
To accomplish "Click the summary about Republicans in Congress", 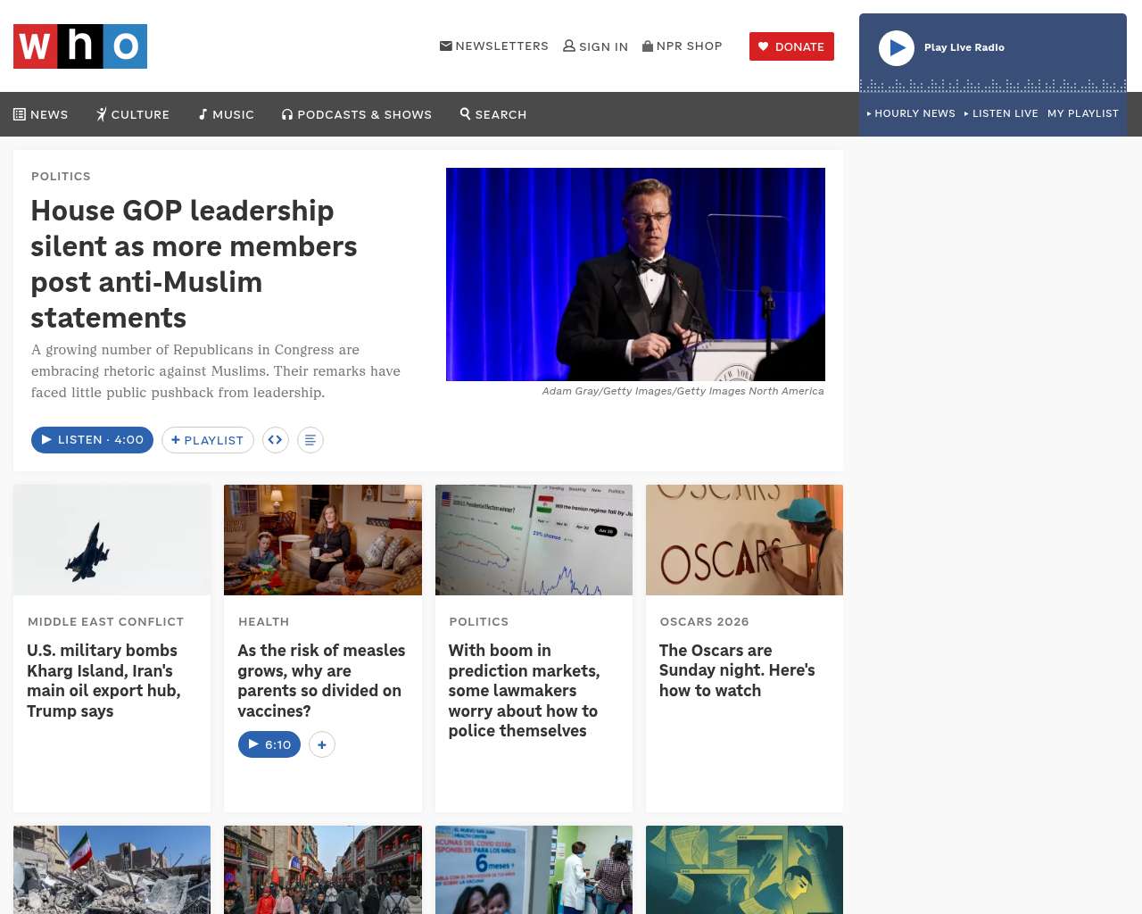I will pos(216,371).
